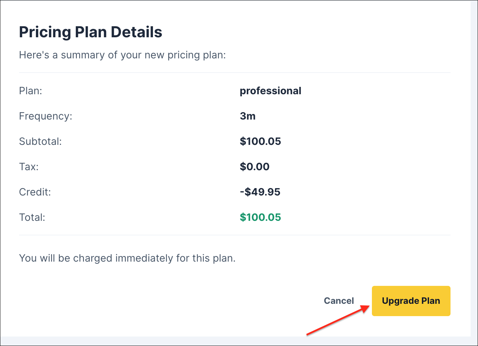
Task: Select the pricing plan summary subtitle text
Action: 122,55
